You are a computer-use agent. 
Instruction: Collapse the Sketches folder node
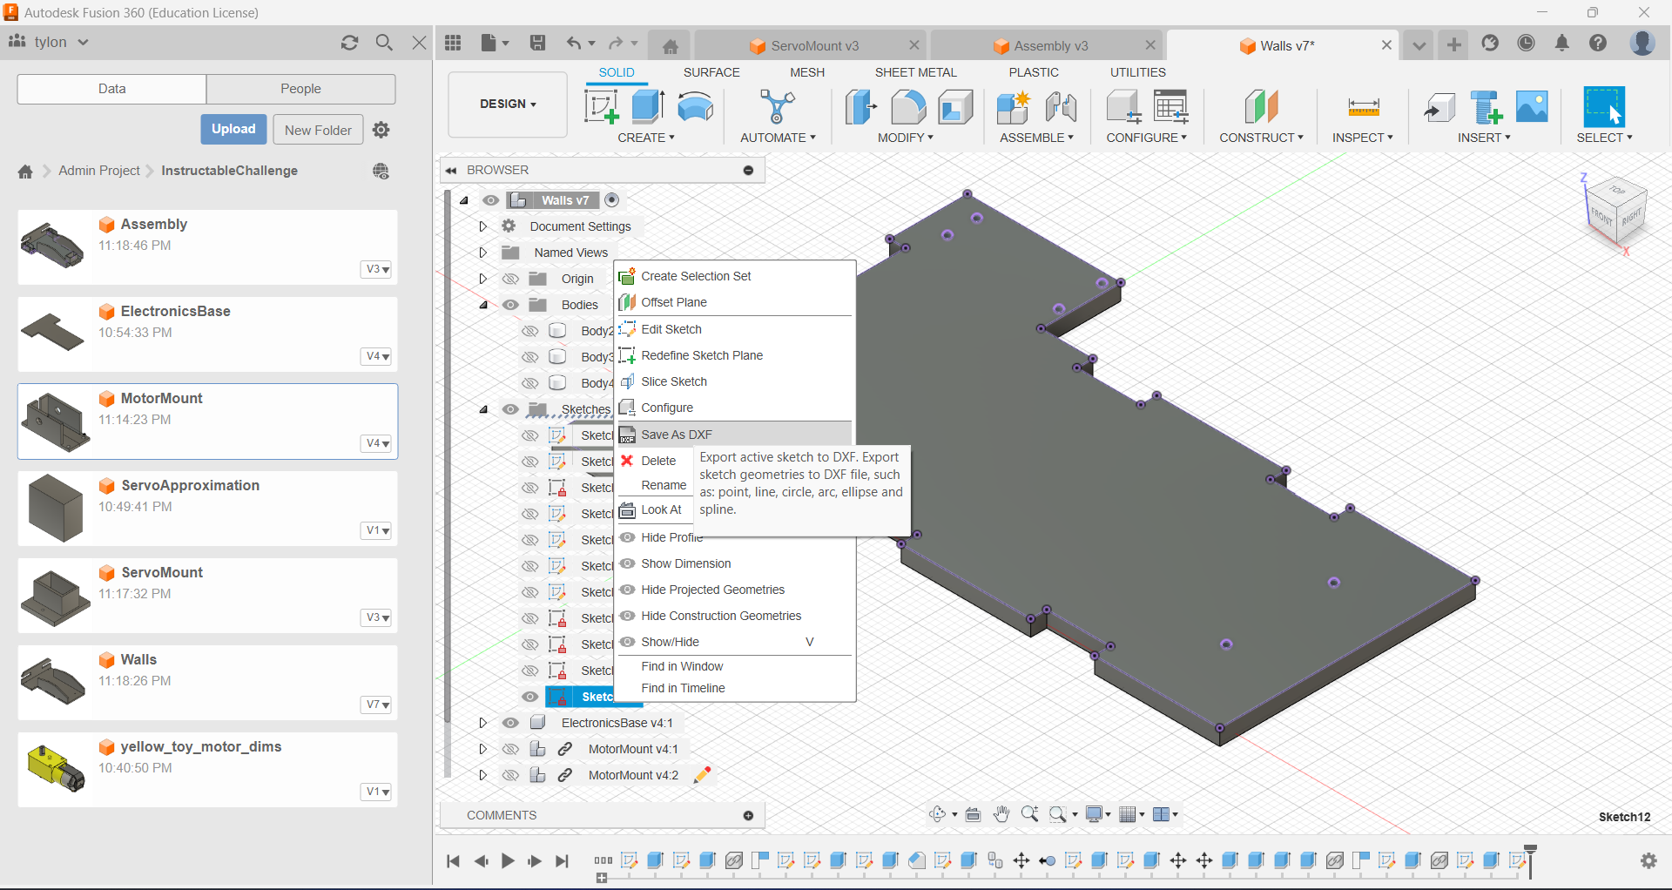483,409
